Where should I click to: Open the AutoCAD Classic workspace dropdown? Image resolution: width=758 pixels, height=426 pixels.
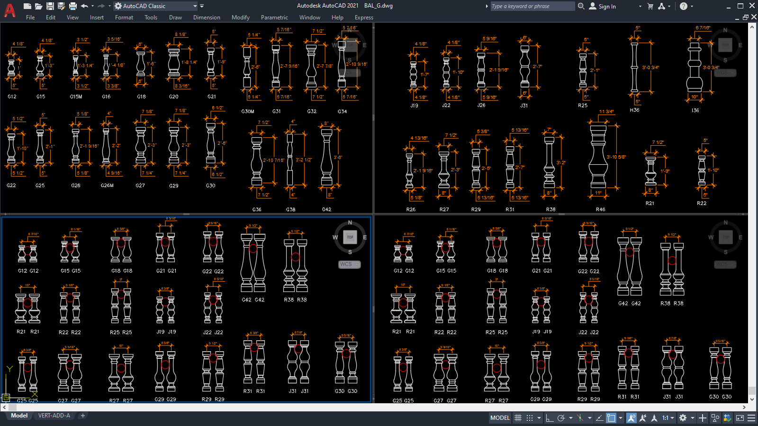[x=156, y=6]
